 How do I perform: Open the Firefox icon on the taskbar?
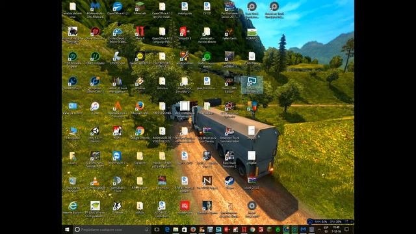click(x=193, y=229)
